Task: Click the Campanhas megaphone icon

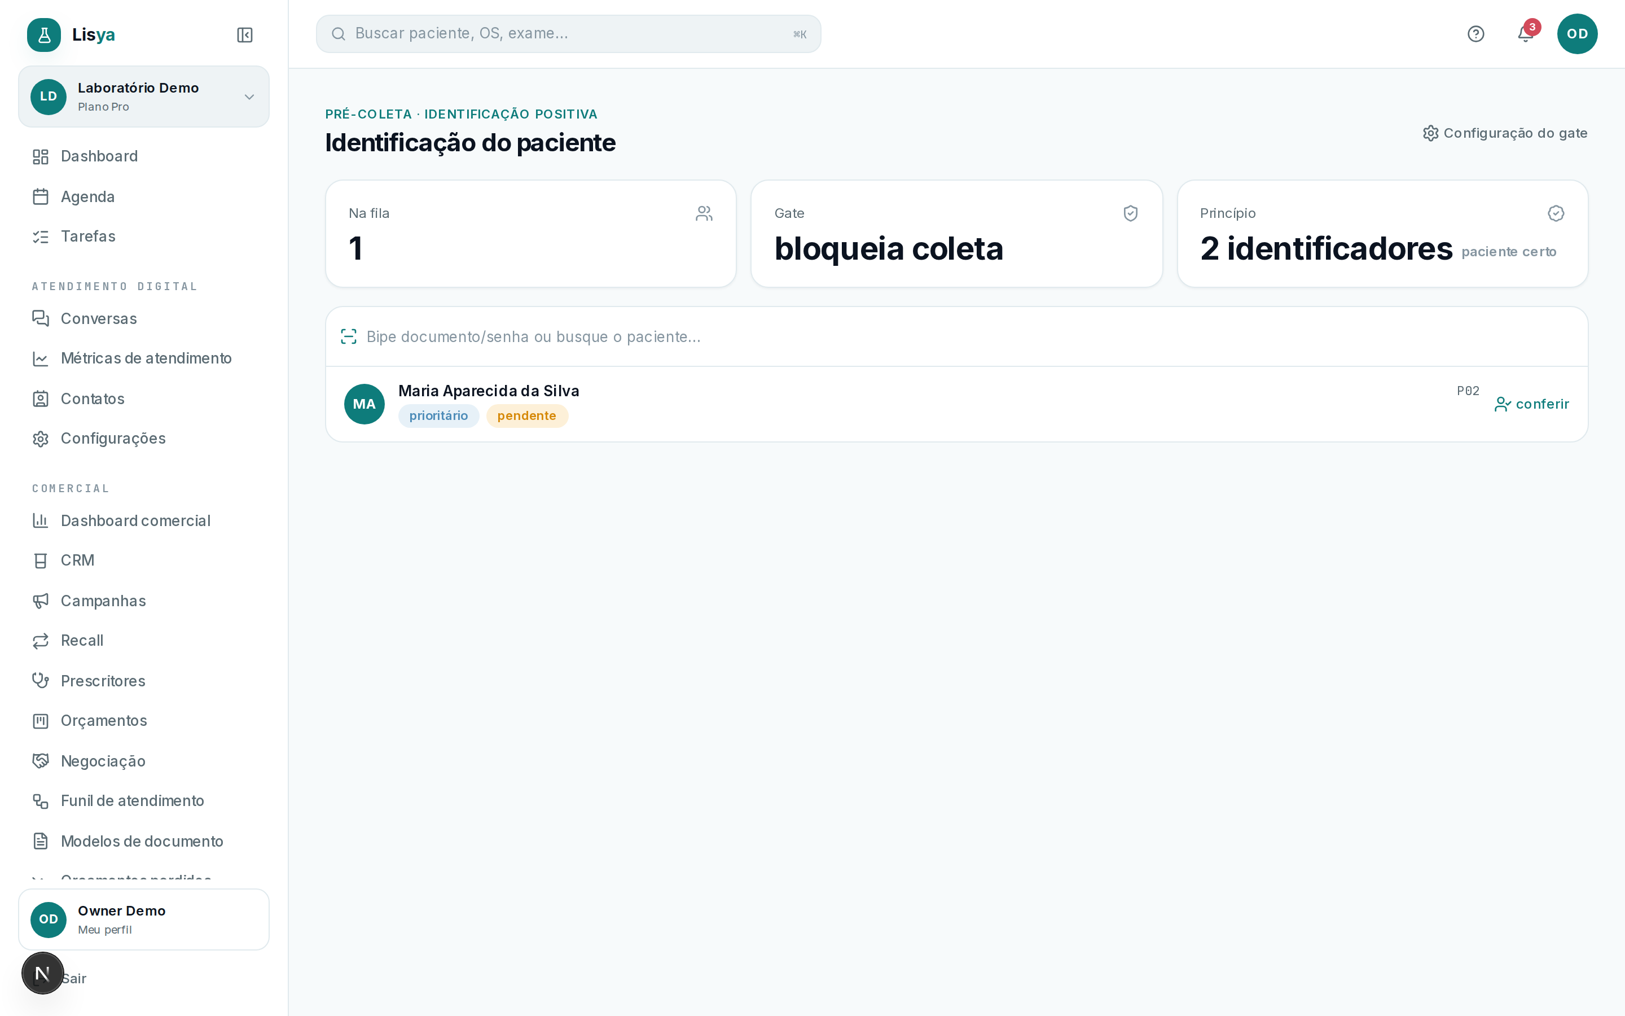Action: tap(40, 601)
